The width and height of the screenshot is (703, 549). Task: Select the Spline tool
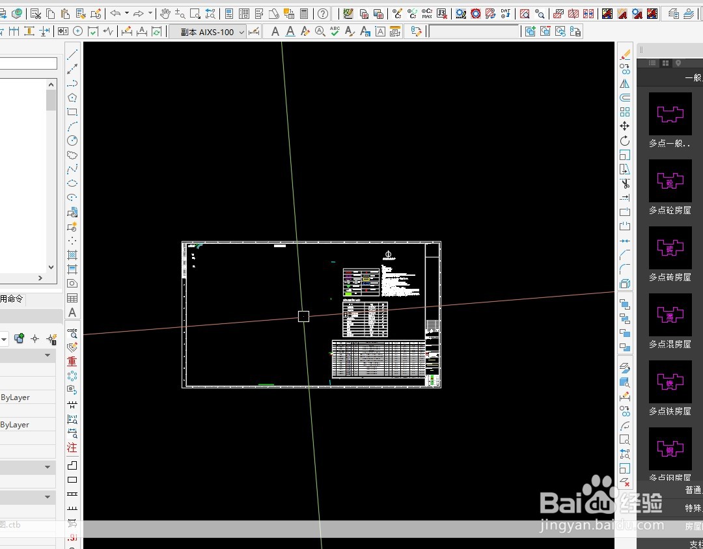pos(72,169)
